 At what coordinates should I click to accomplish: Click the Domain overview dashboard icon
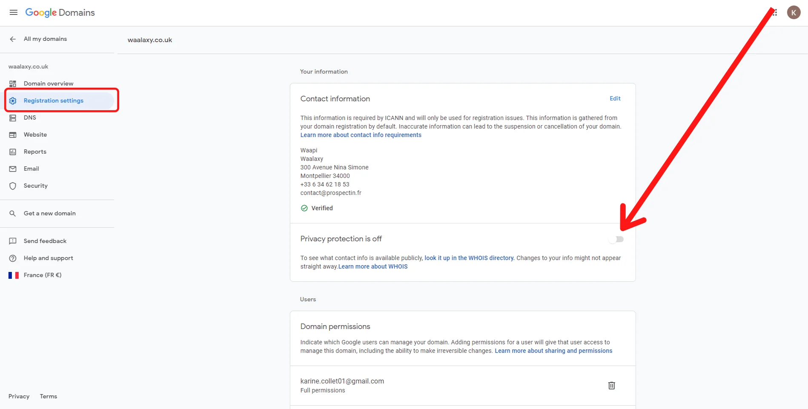tap(13, 84)
